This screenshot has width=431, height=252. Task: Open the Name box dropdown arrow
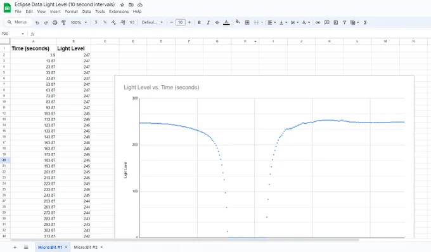[23, 34]
